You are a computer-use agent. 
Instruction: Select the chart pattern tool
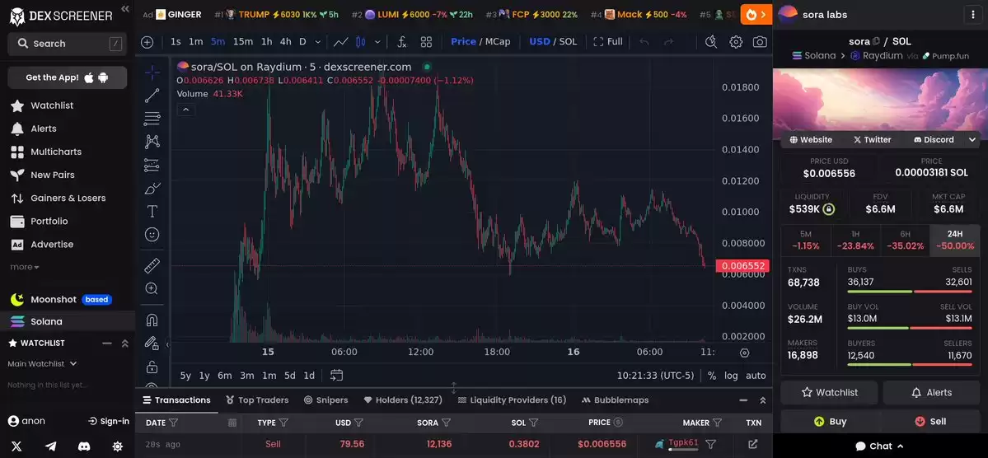(152, 142)
